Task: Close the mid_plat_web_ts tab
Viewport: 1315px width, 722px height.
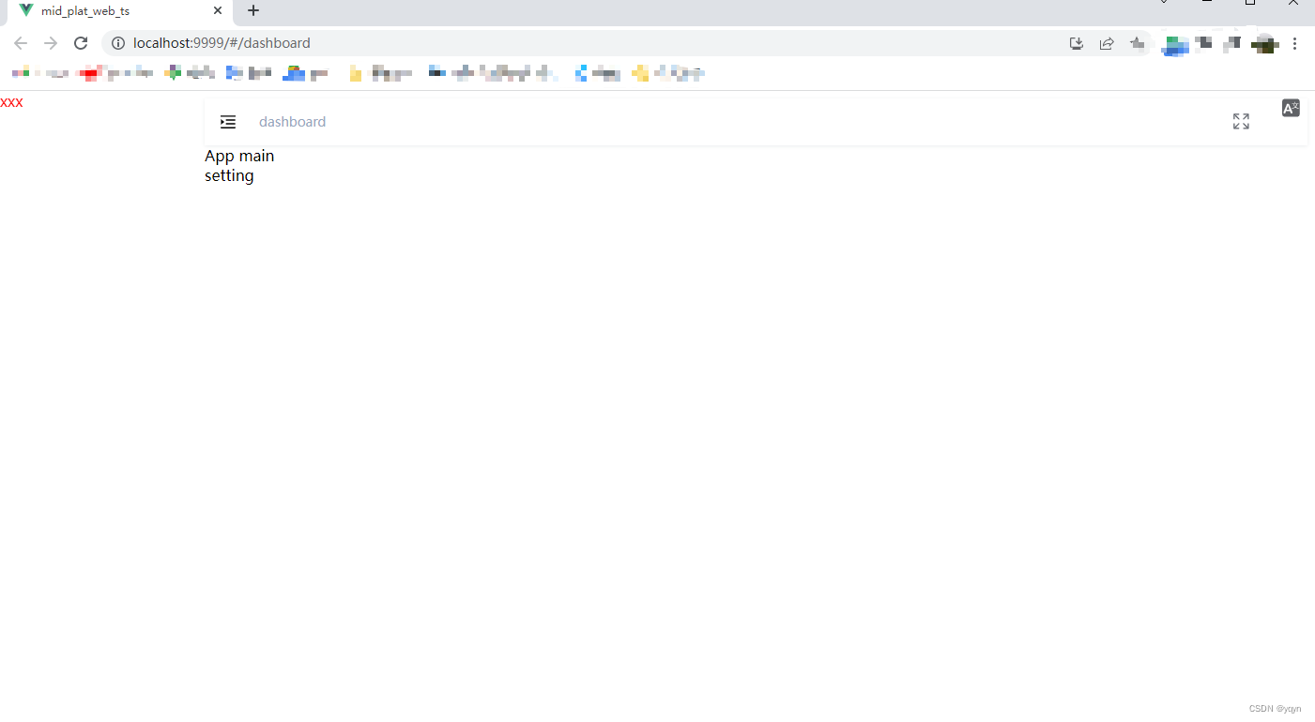Action: click(218, 11)
